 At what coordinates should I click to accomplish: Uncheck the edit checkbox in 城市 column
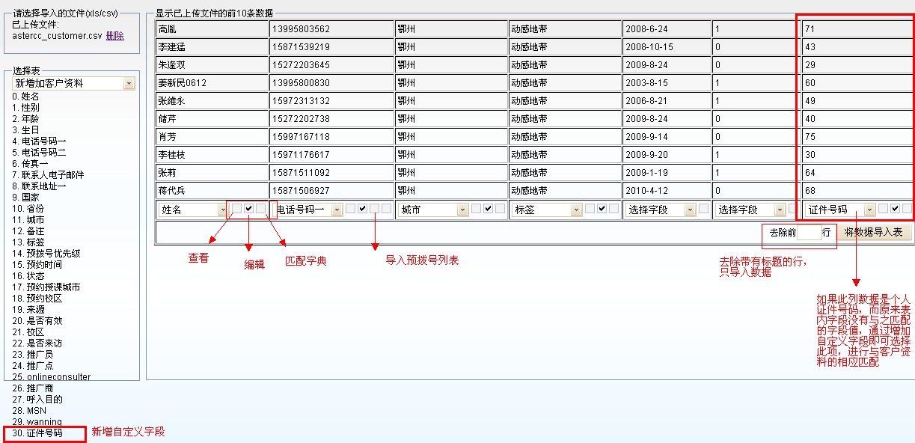coord(489,209)
